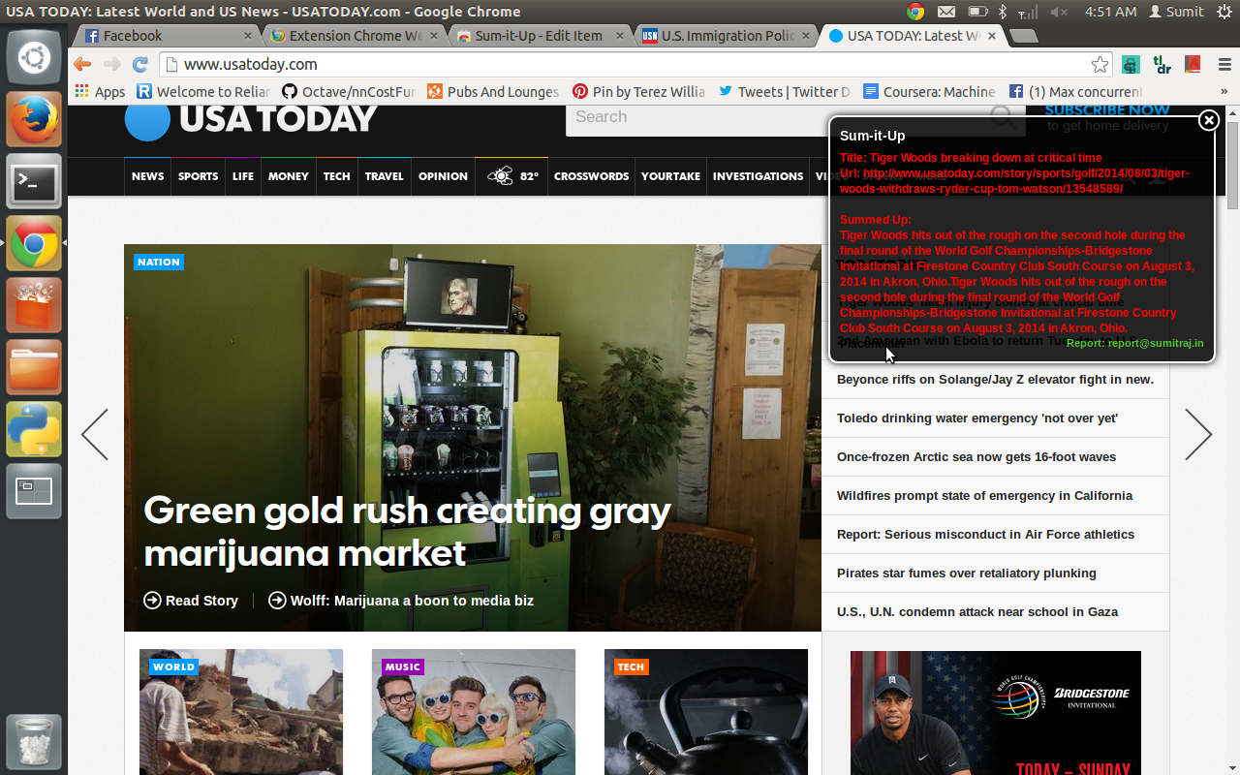Open the Pin by Terez Williams bookmark

pyautogui.click(x=639, y=92)
